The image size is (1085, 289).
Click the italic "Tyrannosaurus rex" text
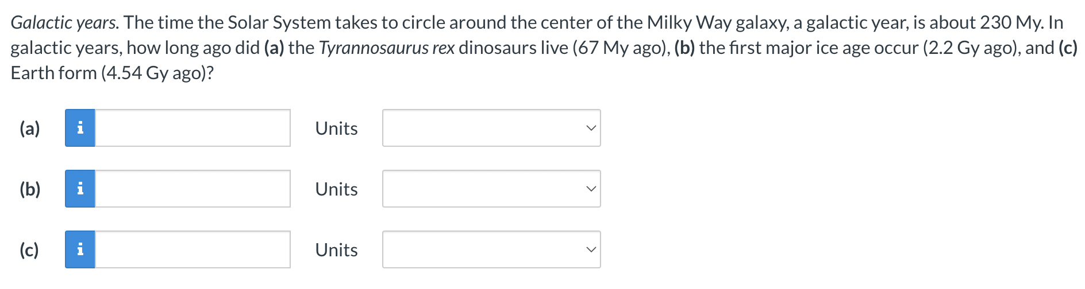(386, 48)
